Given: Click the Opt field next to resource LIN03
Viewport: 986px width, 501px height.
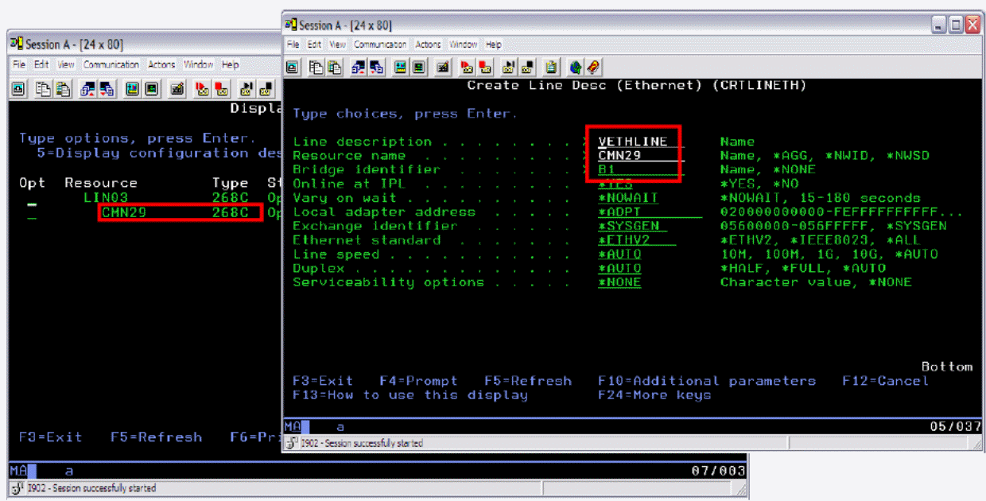Looking at the screenshot, I should (32, 197).
